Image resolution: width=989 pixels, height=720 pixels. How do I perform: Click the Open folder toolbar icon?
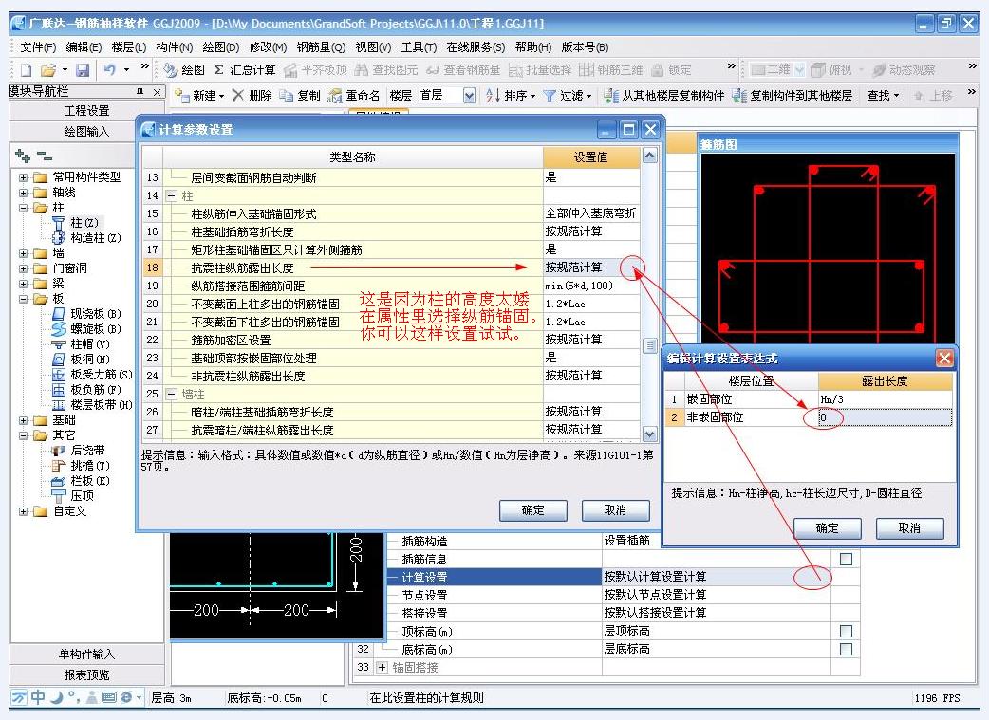(48, 70)
